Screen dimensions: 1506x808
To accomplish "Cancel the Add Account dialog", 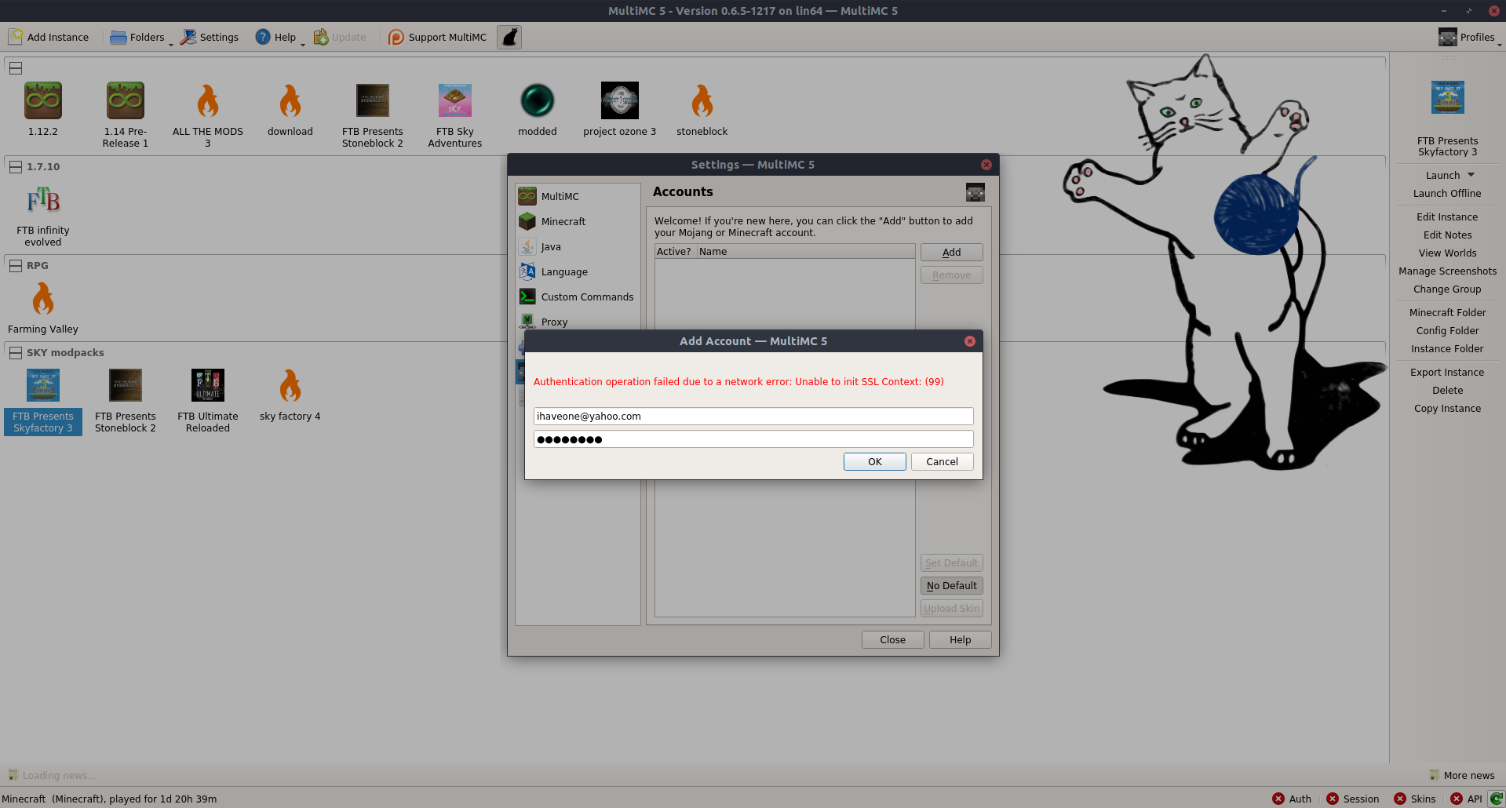I will [943, 461].
